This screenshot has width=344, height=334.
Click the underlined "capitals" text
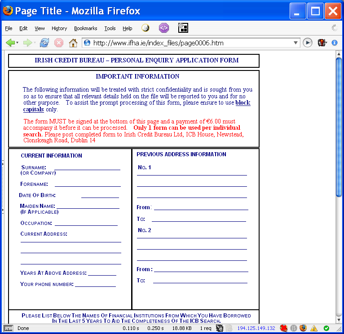pyautogui.click(x=34, y=109)
